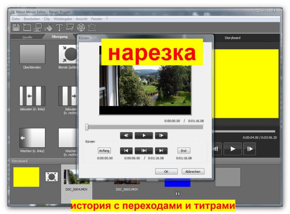This screenshot has height=214, width=290.
Task: Click the Anfang button
Action: [x=104, y=151]
